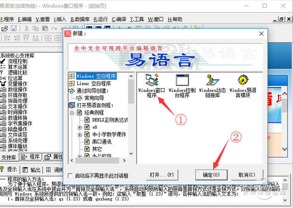Click the align right edges icon
The image size is (293, 208).
pyautogui.click(x=17, y=38)
